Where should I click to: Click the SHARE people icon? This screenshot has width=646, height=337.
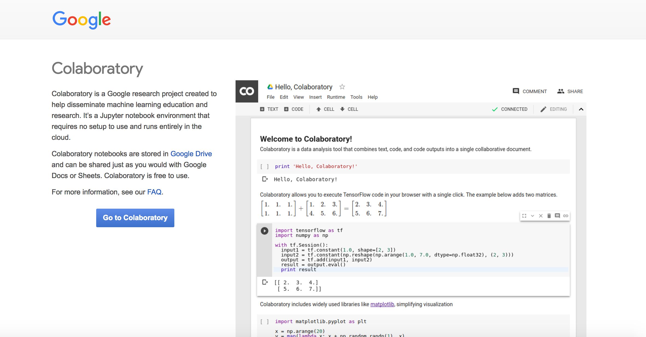[x=561, y=91]
